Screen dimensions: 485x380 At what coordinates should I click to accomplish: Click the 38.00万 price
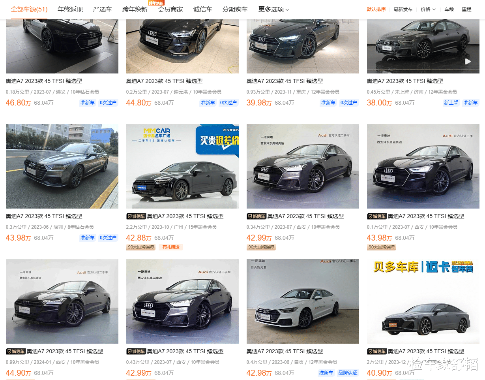380,103
